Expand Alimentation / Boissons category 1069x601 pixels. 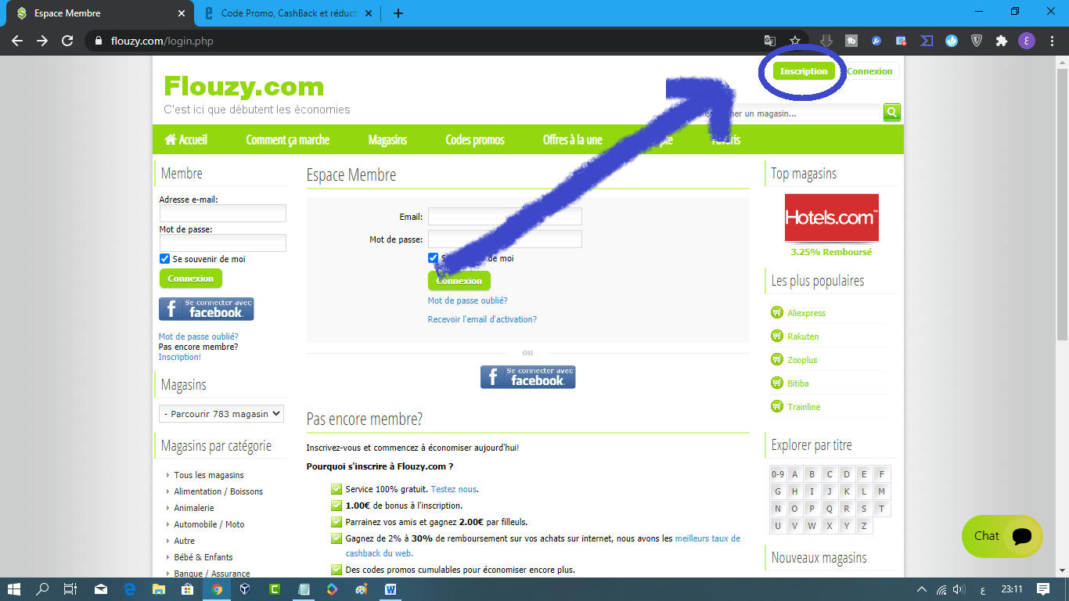tap(218, 491)
